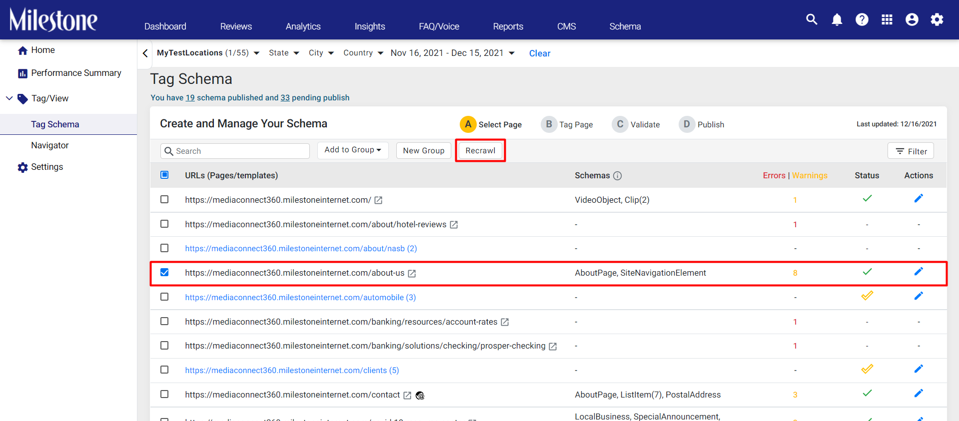Open external link icon for contact URL
This screenshot has width=959, height=421.
click(407, 396)
